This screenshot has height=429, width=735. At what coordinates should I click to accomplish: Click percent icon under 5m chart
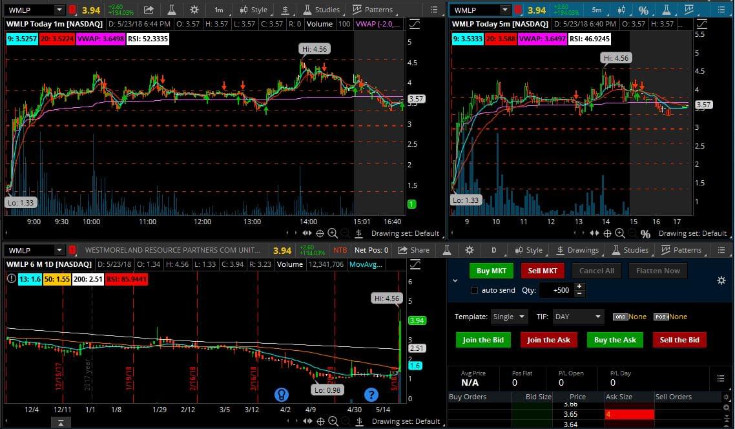(x=645, y=233)
